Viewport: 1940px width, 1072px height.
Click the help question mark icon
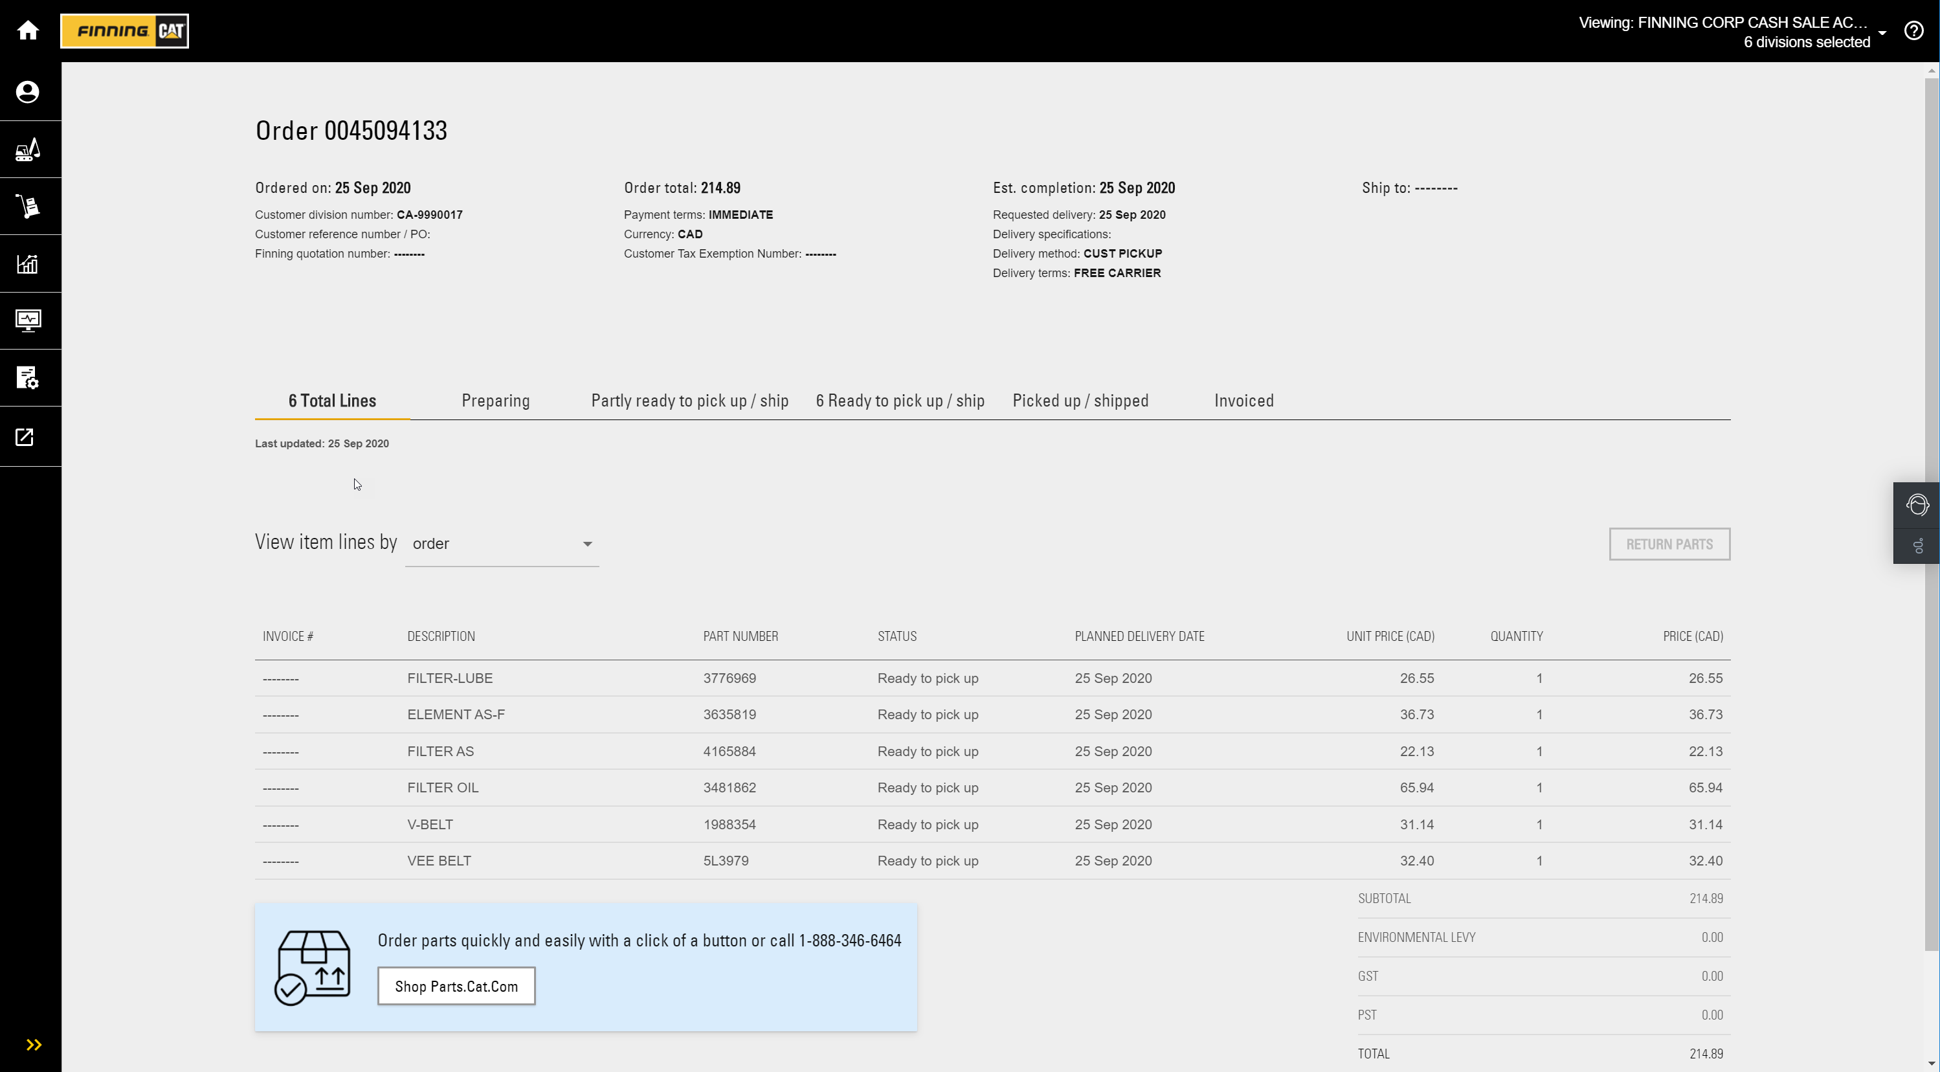[x=1913, y=31]
